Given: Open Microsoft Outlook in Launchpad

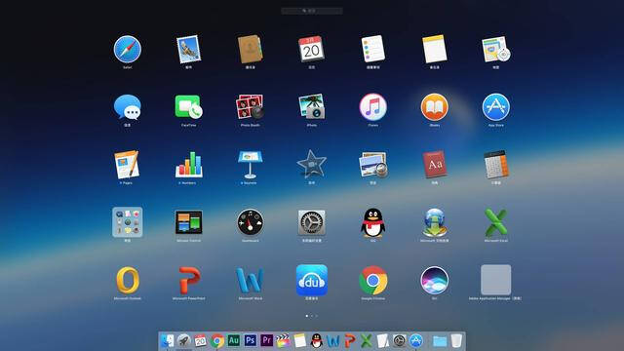Looking at the screenshot, I should tap(128, 280).
